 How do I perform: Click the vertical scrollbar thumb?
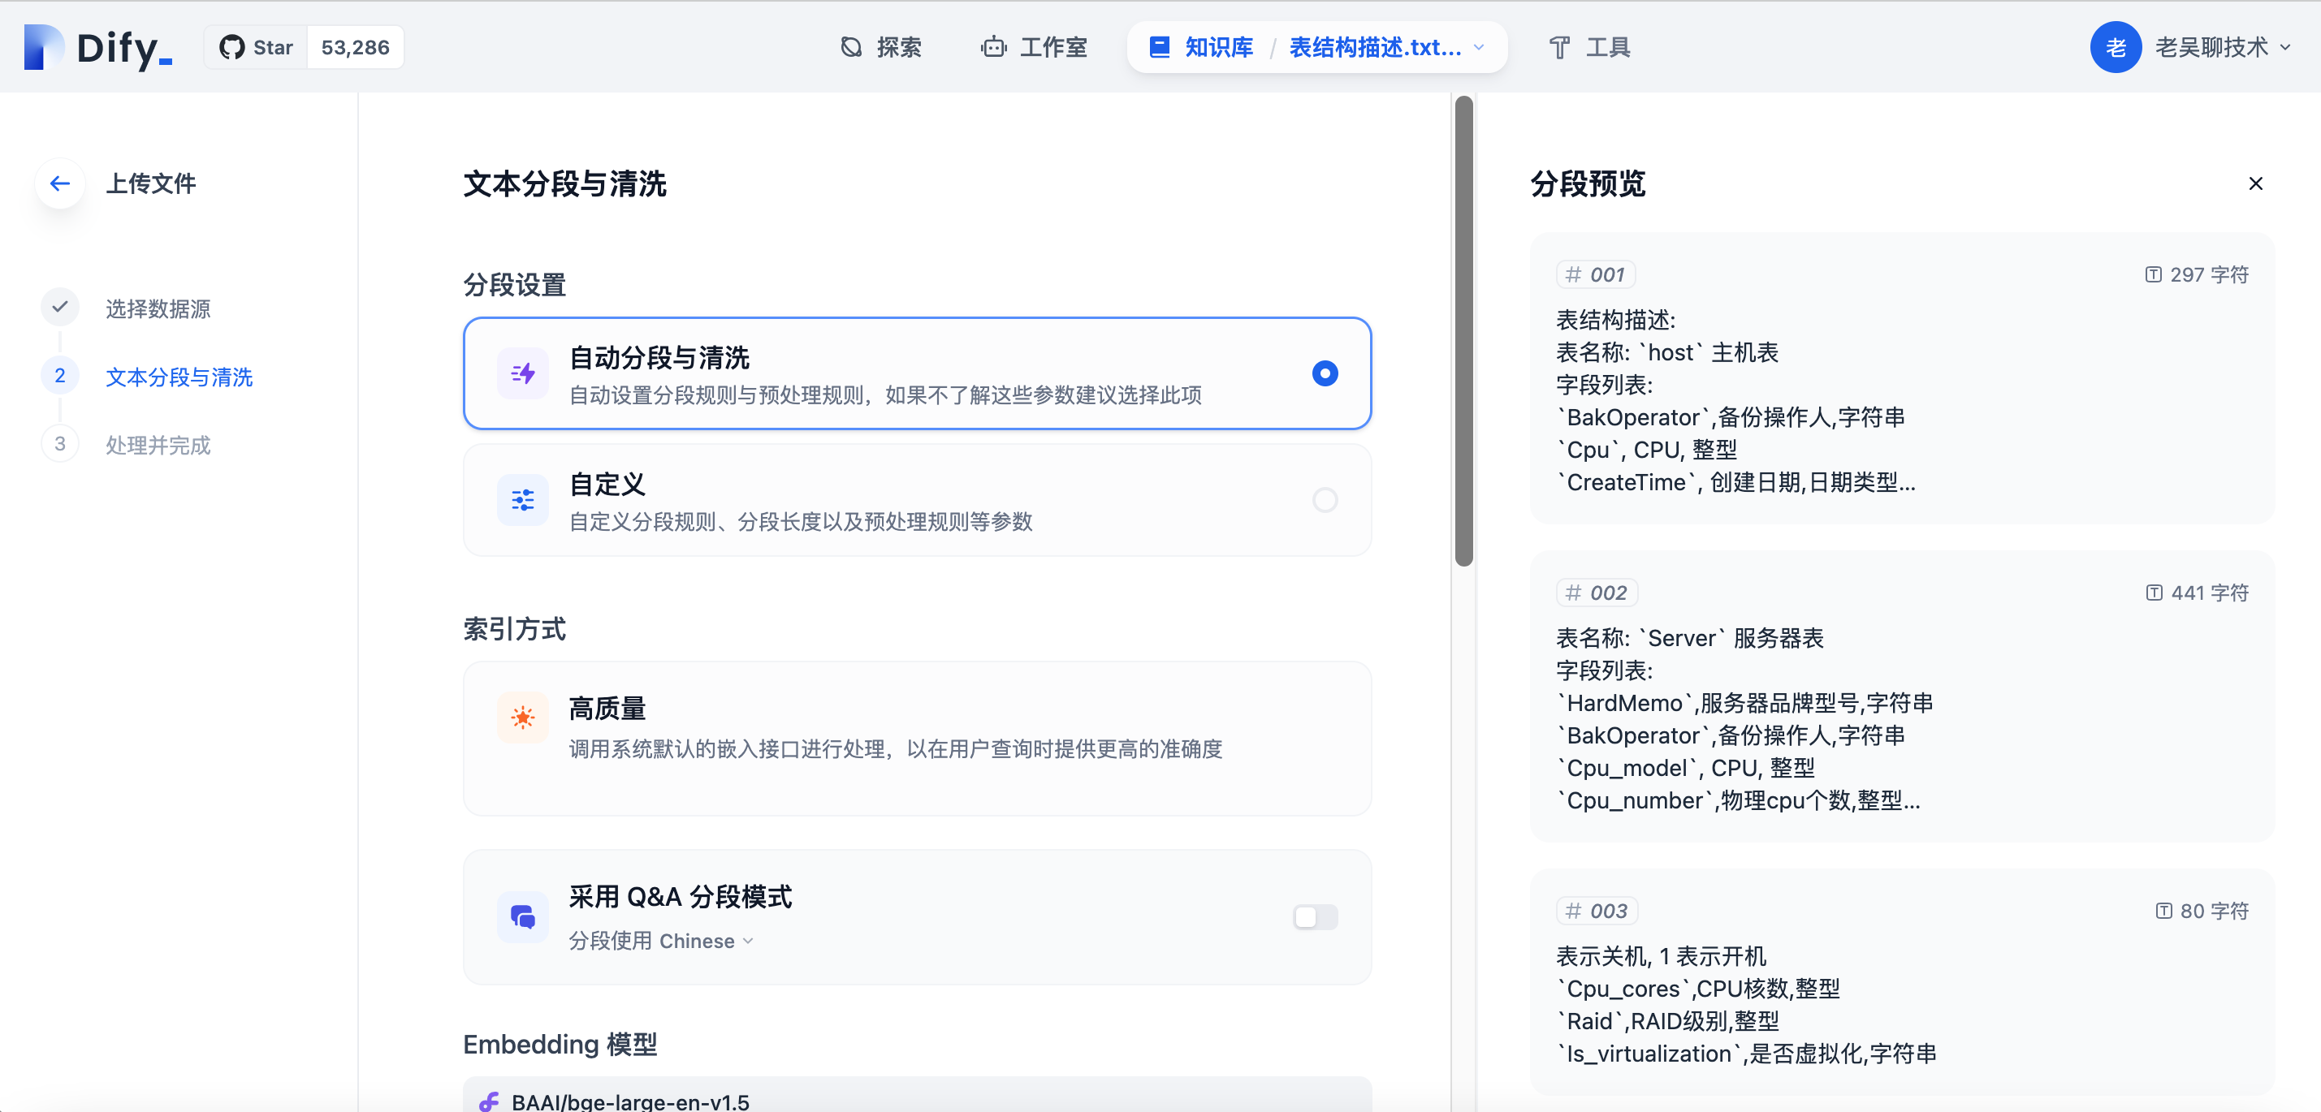pos(1463,331)
